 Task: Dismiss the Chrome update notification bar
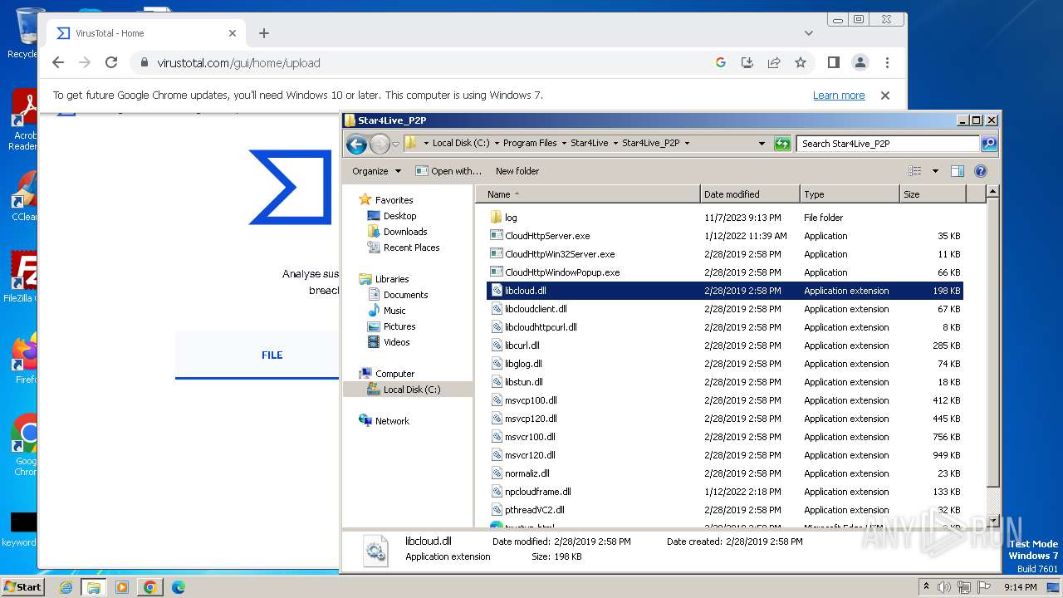click(x=885, y=96)
